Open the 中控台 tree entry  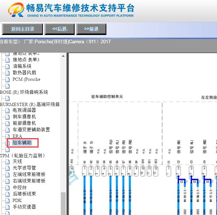pyautogui.click(x=19, y=188)
